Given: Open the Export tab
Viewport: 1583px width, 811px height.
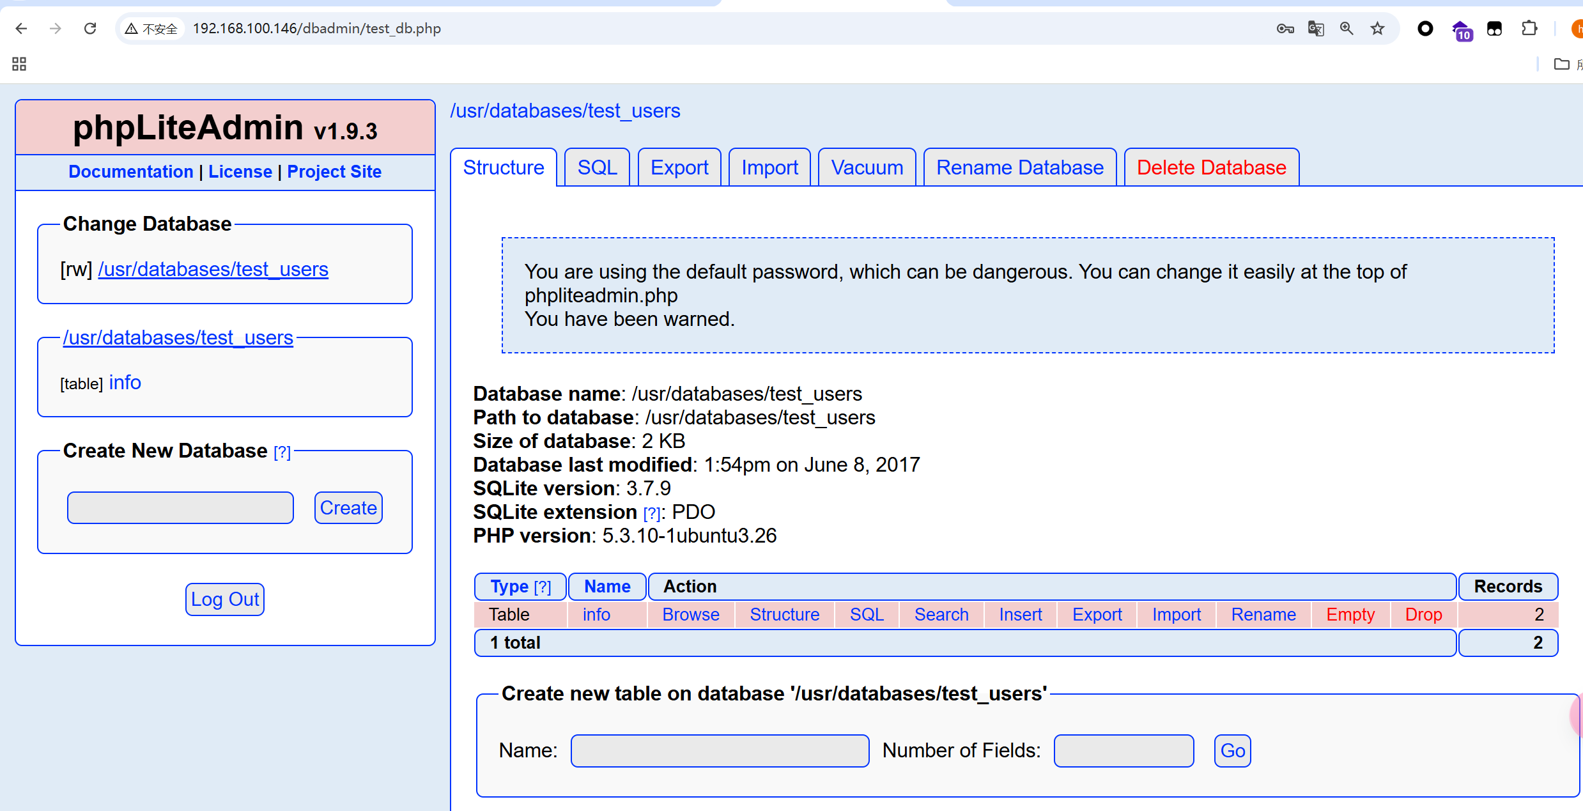Looking at the screenshot, I should point(679,167).
